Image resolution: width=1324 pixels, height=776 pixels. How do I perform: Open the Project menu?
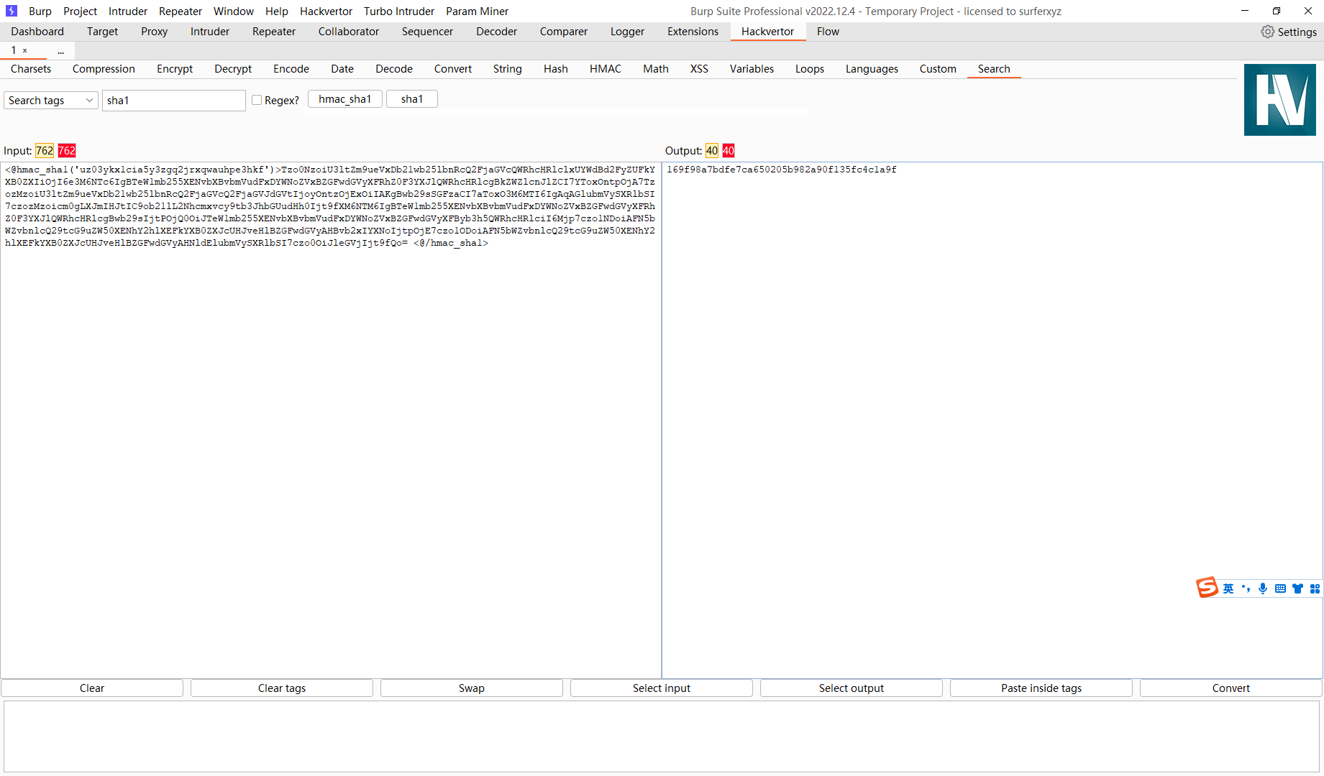pyautogui.click(x=80, y=11)
